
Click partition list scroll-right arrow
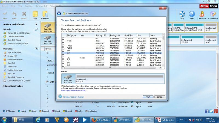pyautogui.click(x=161, y=68)
